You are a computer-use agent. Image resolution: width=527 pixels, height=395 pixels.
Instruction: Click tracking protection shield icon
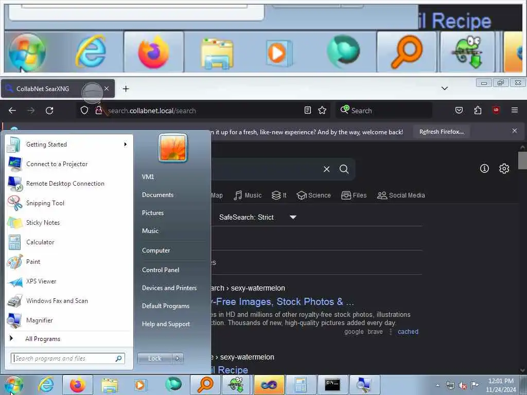click(x=84, y=111)
